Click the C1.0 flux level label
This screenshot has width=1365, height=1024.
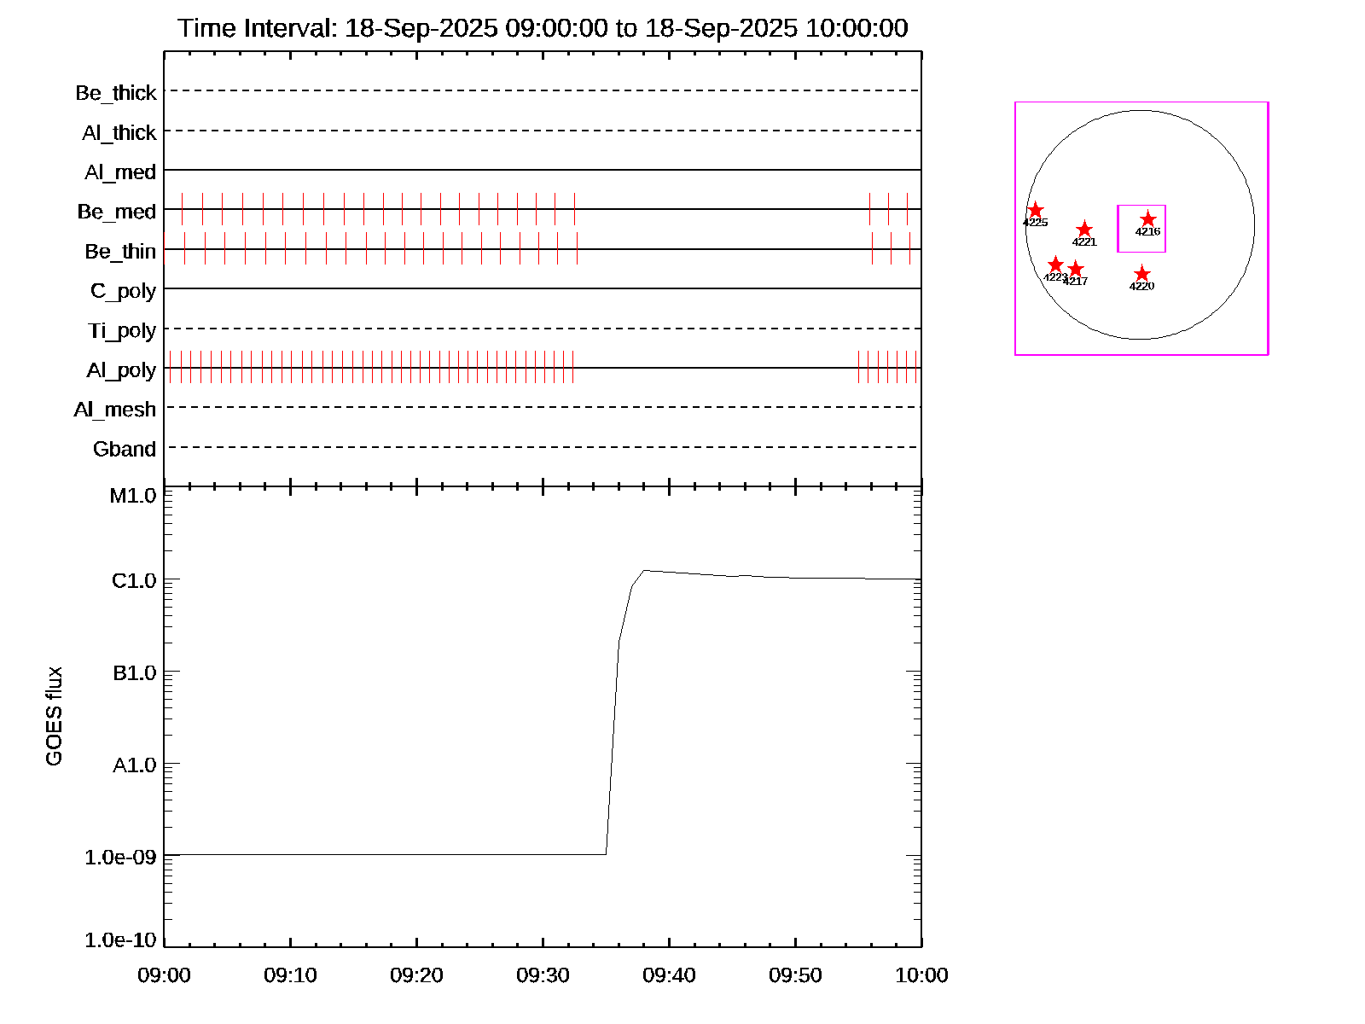(x=134, y=581)
